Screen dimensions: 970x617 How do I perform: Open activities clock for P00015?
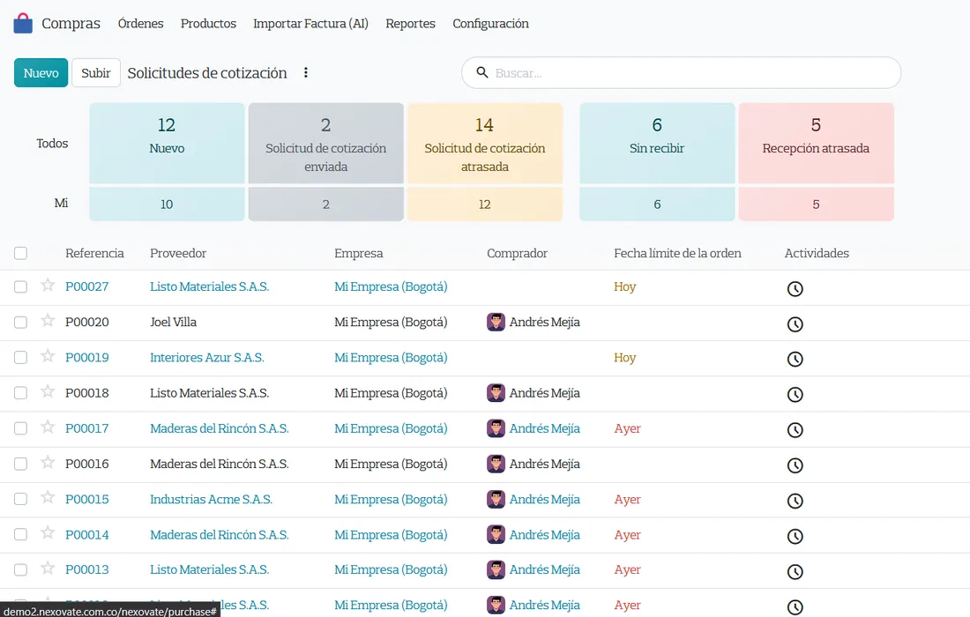(795, 501)
